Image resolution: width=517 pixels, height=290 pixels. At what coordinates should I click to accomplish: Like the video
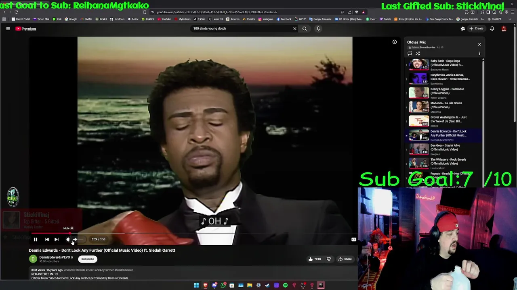click(315, 259)
